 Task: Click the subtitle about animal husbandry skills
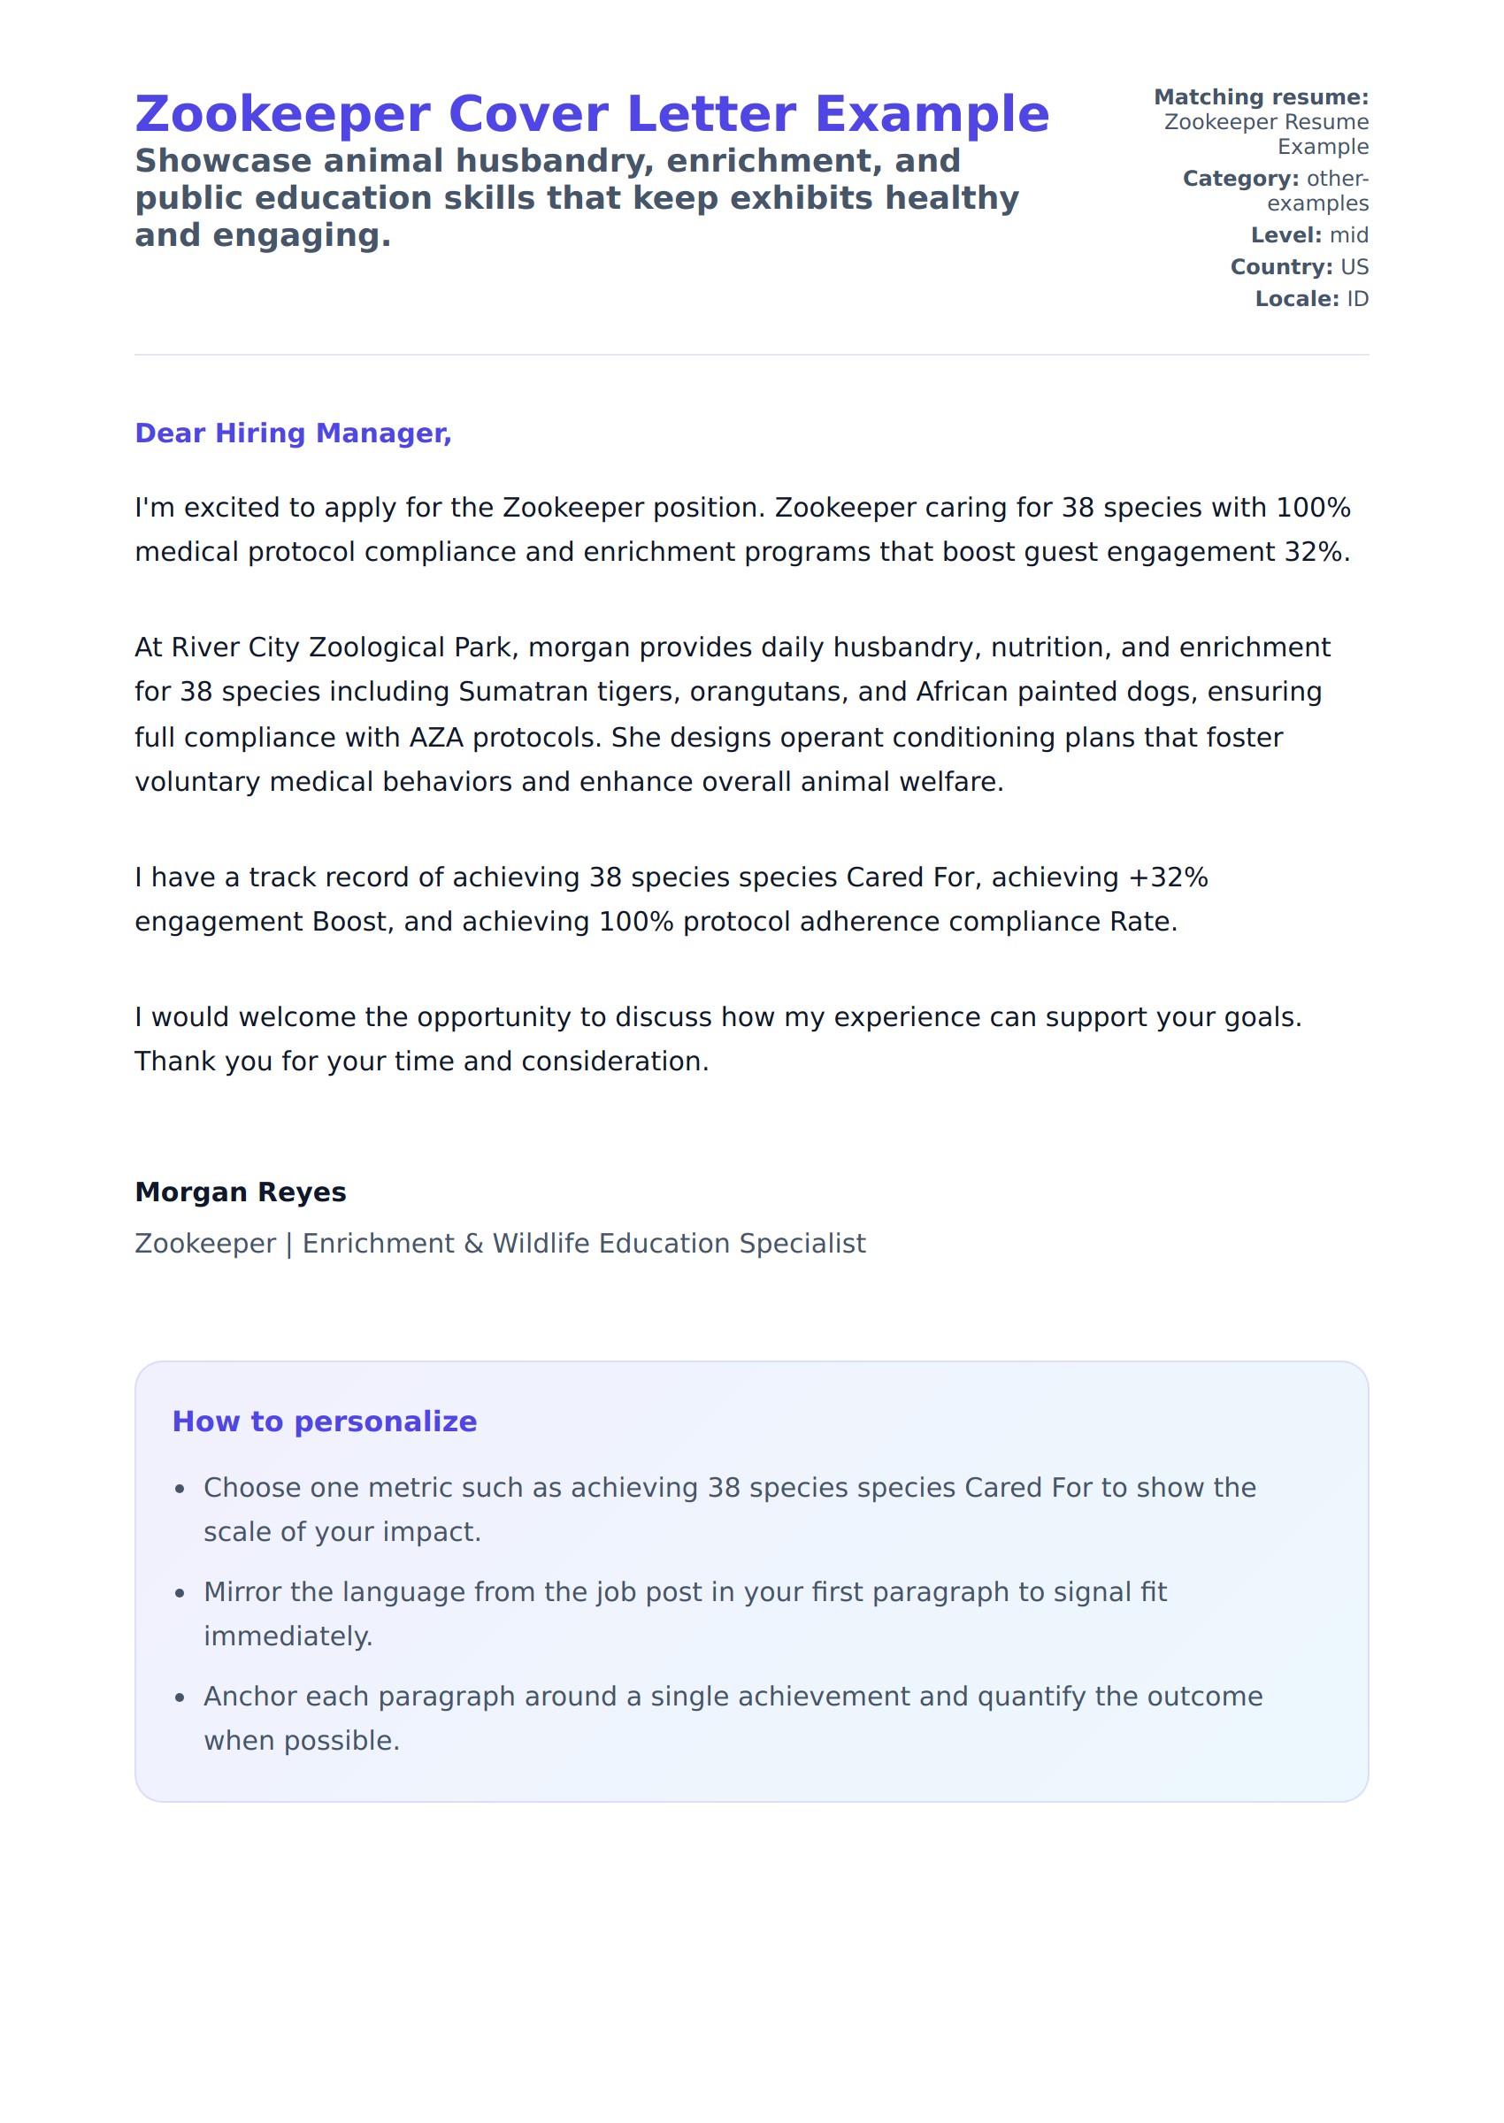click(x=576, y=198)
